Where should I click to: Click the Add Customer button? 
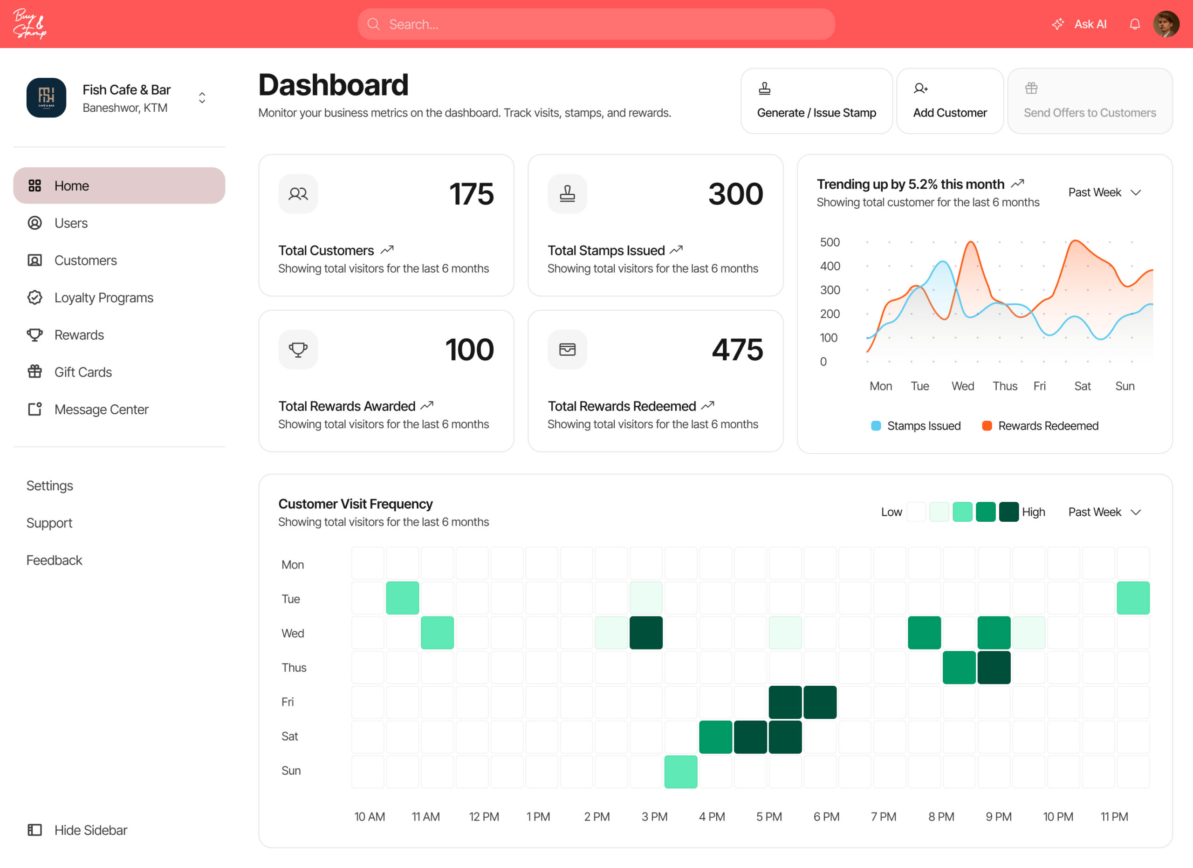(x=949, y=101)
